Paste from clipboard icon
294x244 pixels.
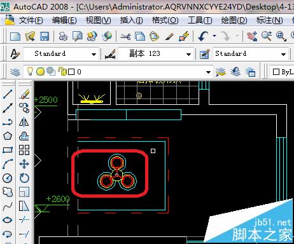155,36
